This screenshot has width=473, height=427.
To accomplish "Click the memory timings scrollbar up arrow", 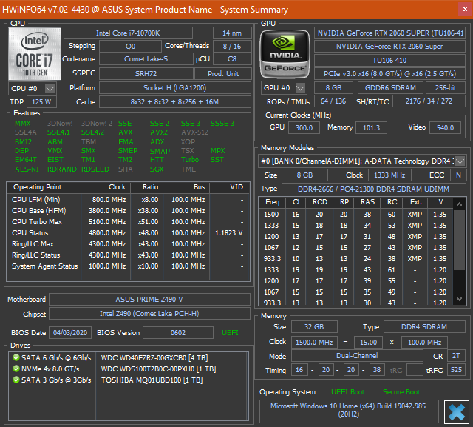I will coord(459,204).
